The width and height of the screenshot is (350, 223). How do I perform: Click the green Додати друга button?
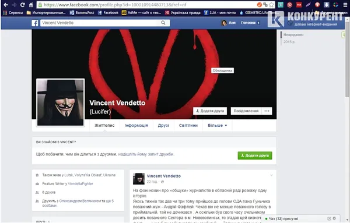pyautogui.click(x=255, y=155)
